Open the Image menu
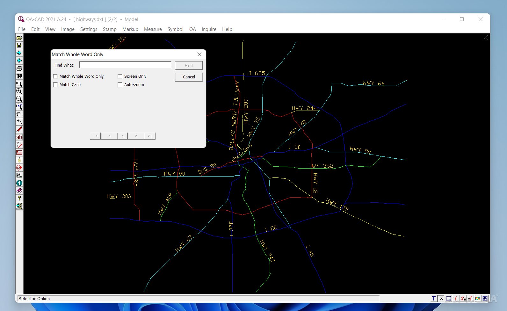 click(x=68, y=29)
